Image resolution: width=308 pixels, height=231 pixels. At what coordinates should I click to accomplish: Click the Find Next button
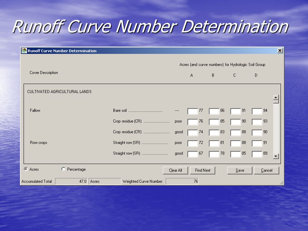point(202,170)
